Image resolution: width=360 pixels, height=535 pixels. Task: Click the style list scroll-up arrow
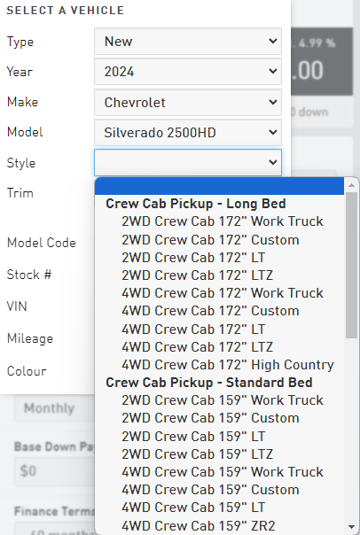click(351, 185)
